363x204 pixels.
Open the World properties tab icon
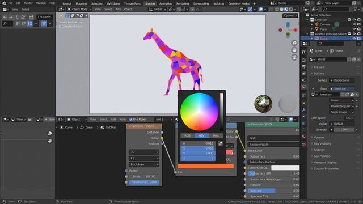point(304,87)
